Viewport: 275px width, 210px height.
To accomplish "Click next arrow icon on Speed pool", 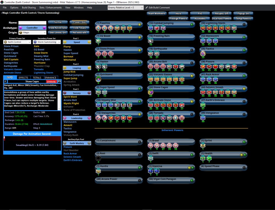I will click(89, 42).
